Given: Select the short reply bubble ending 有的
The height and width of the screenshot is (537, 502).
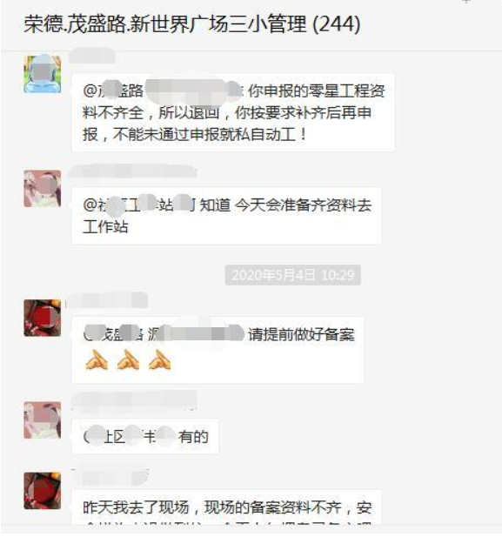Looking at the screenshot, I should pos(145,436).
